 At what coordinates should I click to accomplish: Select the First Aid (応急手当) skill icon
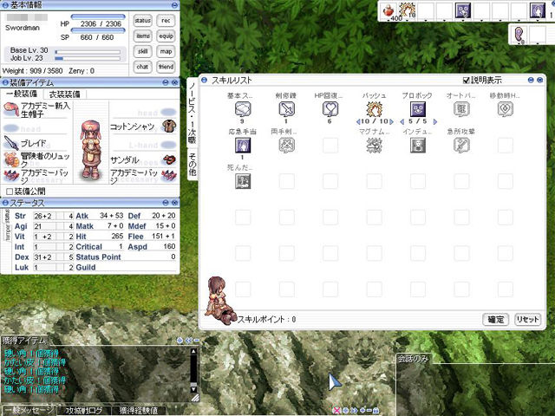click(x=243, y=146)
